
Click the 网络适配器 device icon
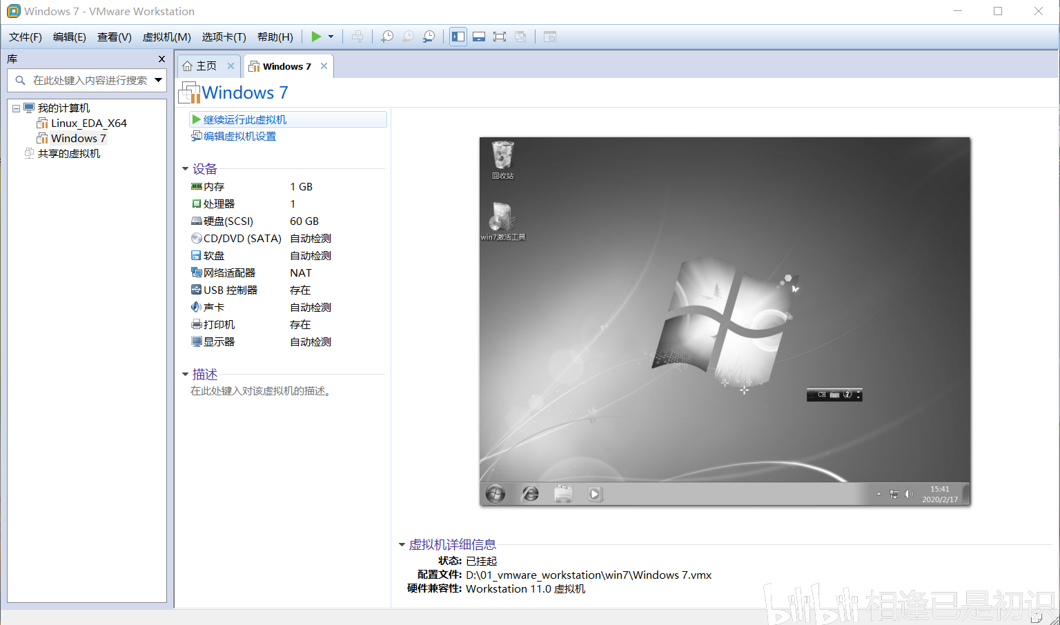click(197, 272)
